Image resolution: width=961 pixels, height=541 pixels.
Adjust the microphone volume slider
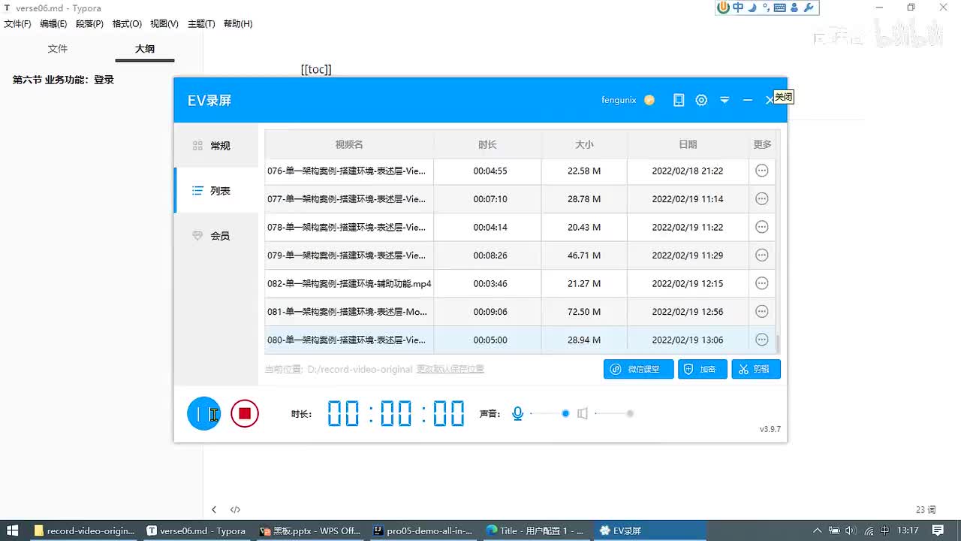point(550,413)
